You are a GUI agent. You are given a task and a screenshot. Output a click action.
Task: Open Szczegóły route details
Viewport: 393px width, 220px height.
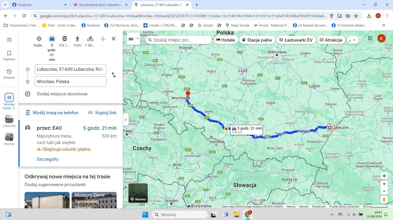coord(48,159)
